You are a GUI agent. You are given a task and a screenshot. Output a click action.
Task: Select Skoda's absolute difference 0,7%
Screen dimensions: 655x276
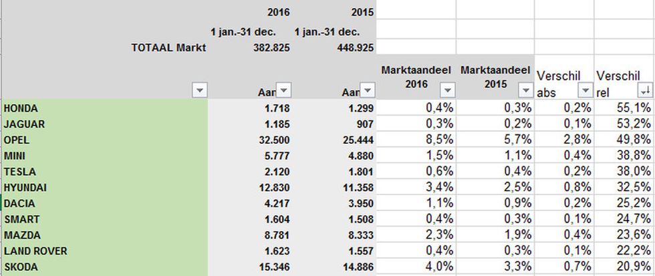pos(577,267)
